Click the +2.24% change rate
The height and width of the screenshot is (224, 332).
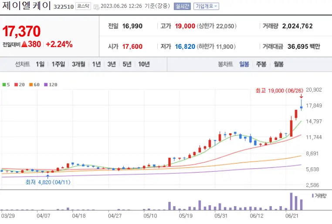(59, 44)
